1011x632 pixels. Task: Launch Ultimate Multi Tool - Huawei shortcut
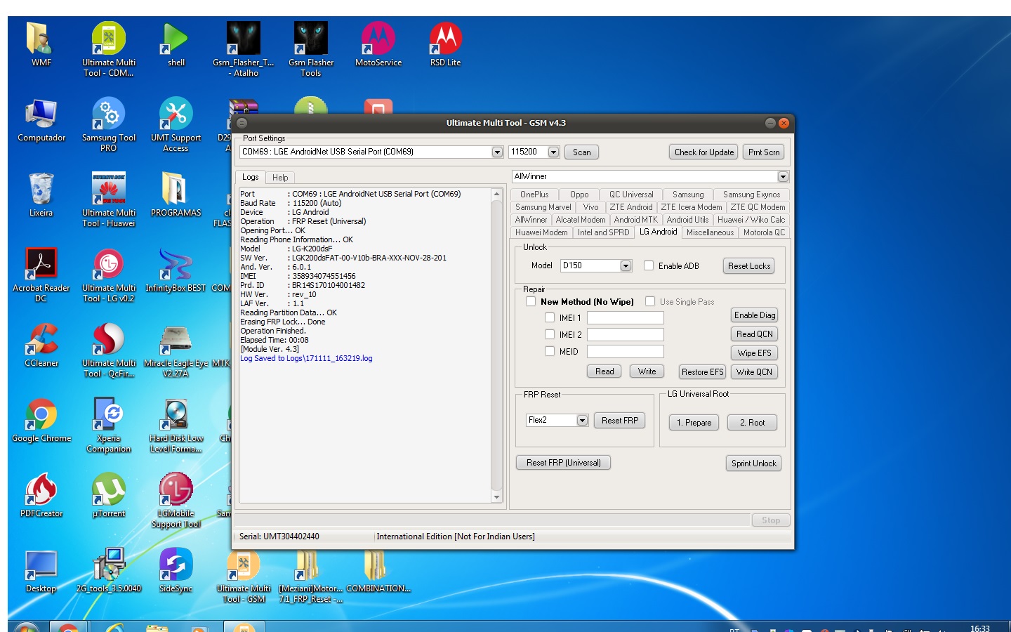pos(108,200)
